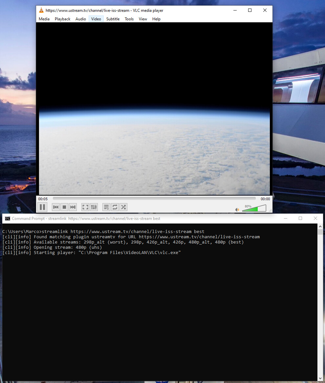Click the Command Prompt title bar icon
This screenshot has height=383, width=325.
[x=7, y=218]
